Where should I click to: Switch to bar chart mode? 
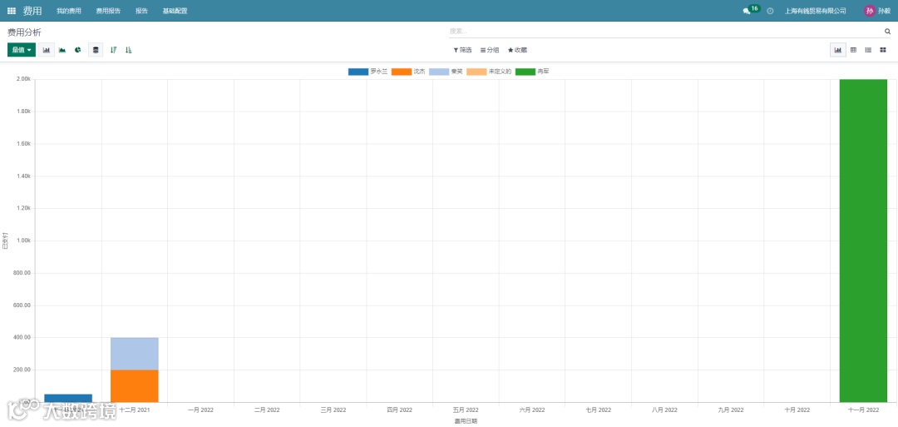coord(47,50)
